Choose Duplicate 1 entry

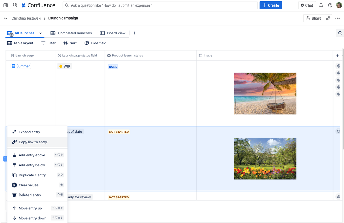[x=37, y=175]
